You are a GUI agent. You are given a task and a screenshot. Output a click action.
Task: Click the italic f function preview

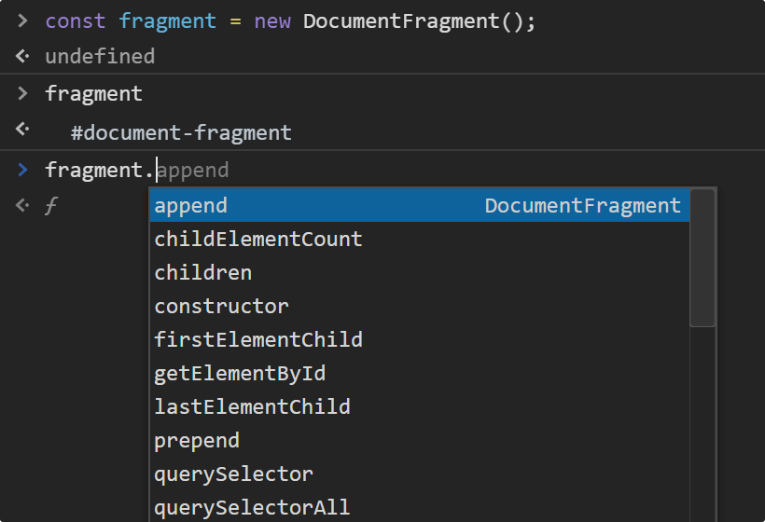pyautogui.click(x=50, y=206)
